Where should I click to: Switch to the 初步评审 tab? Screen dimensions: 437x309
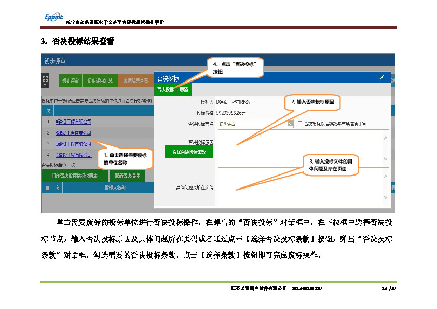pyautogui.click(x=70, y=80)
